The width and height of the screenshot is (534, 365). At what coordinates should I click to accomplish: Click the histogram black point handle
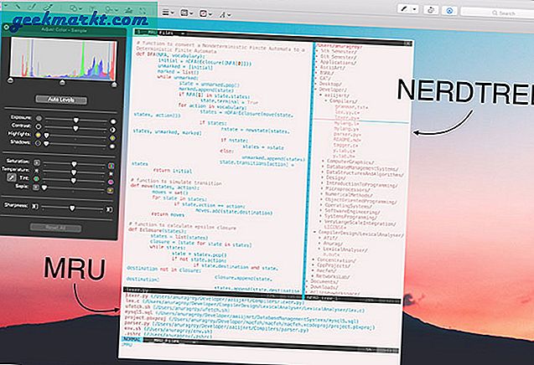10,80
